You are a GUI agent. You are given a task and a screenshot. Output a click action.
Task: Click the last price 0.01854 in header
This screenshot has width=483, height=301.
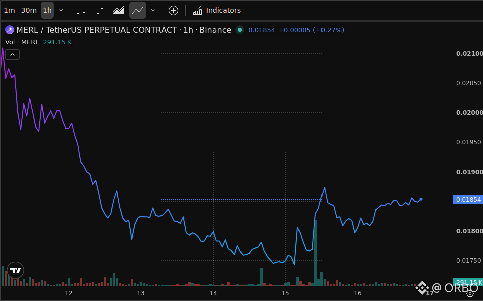tap(261, 30)
